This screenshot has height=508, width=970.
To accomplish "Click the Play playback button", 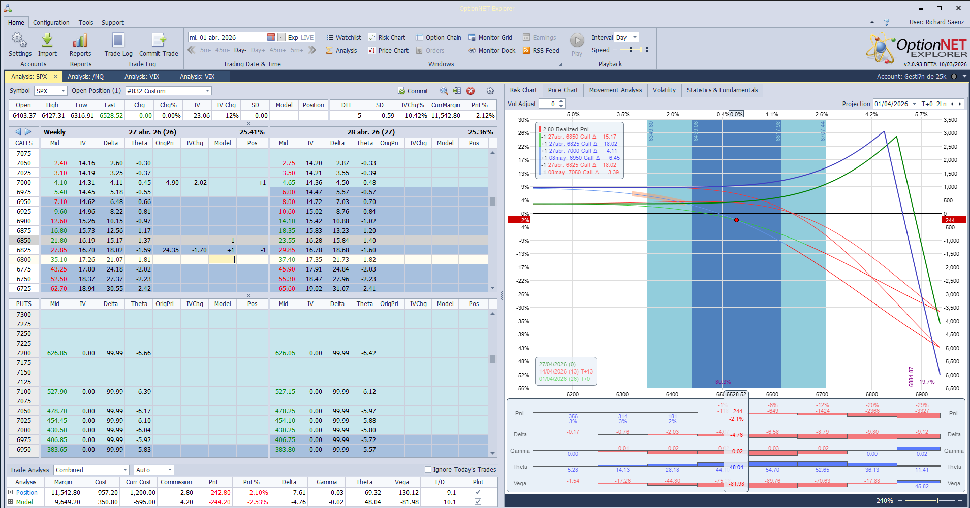I will (x=577, y=45).
